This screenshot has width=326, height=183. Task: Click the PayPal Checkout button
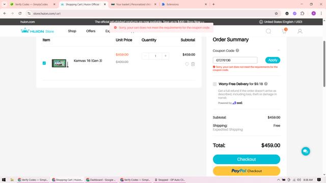[x=247, y=171]
